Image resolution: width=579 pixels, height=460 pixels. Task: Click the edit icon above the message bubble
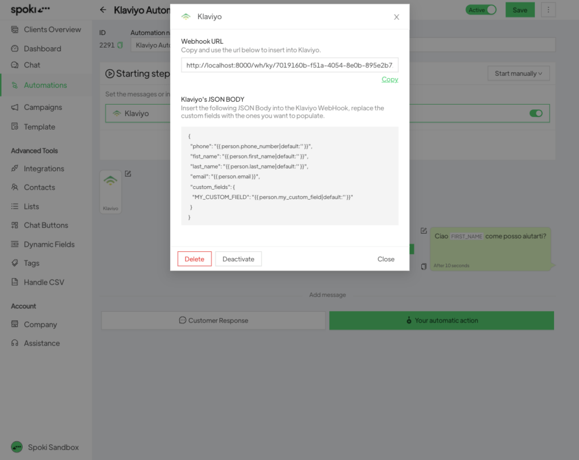(424, 231)
